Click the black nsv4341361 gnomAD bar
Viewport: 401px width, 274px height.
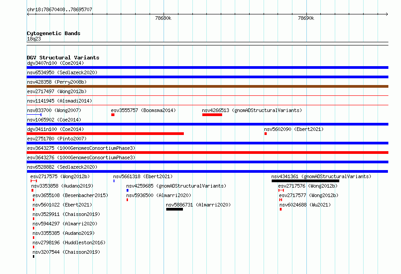(305, 181)
